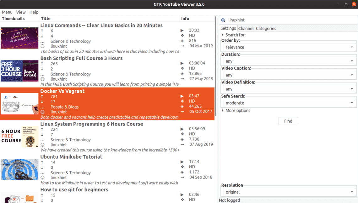358x203 pixels.
Task: Open the Safe Search moderate dropdown
Action: [x=290, y=103]
